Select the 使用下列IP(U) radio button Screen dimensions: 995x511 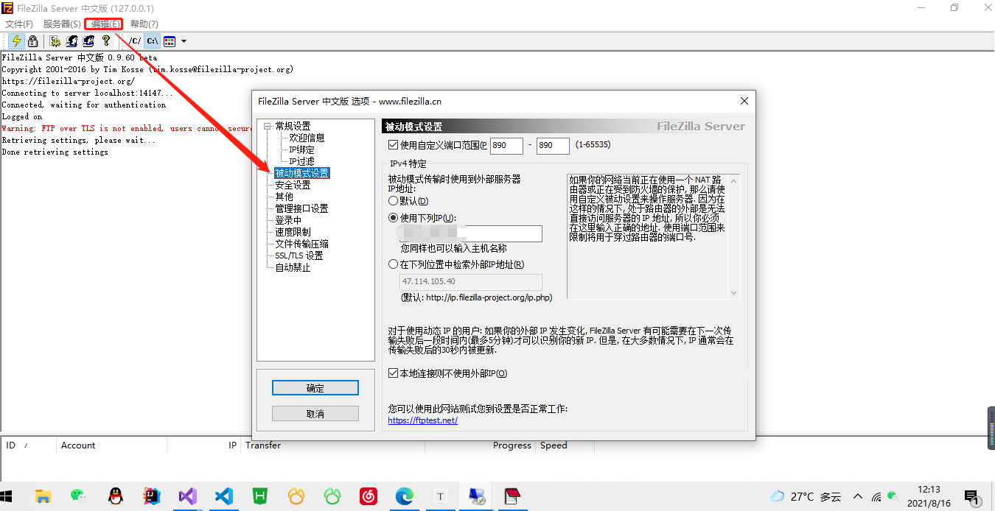pyautogui.click(x=393, y=218)
